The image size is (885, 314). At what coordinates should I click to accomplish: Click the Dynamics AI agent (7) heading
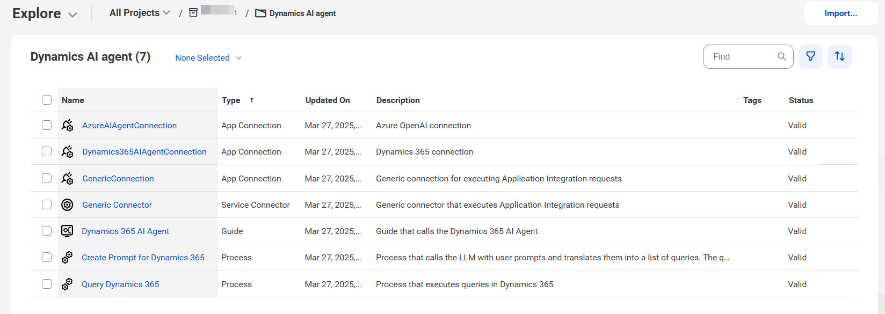click(x=90, y=57)
